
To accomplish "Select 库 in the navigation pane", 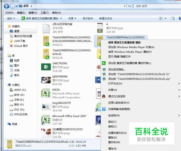I will point(11,56).
